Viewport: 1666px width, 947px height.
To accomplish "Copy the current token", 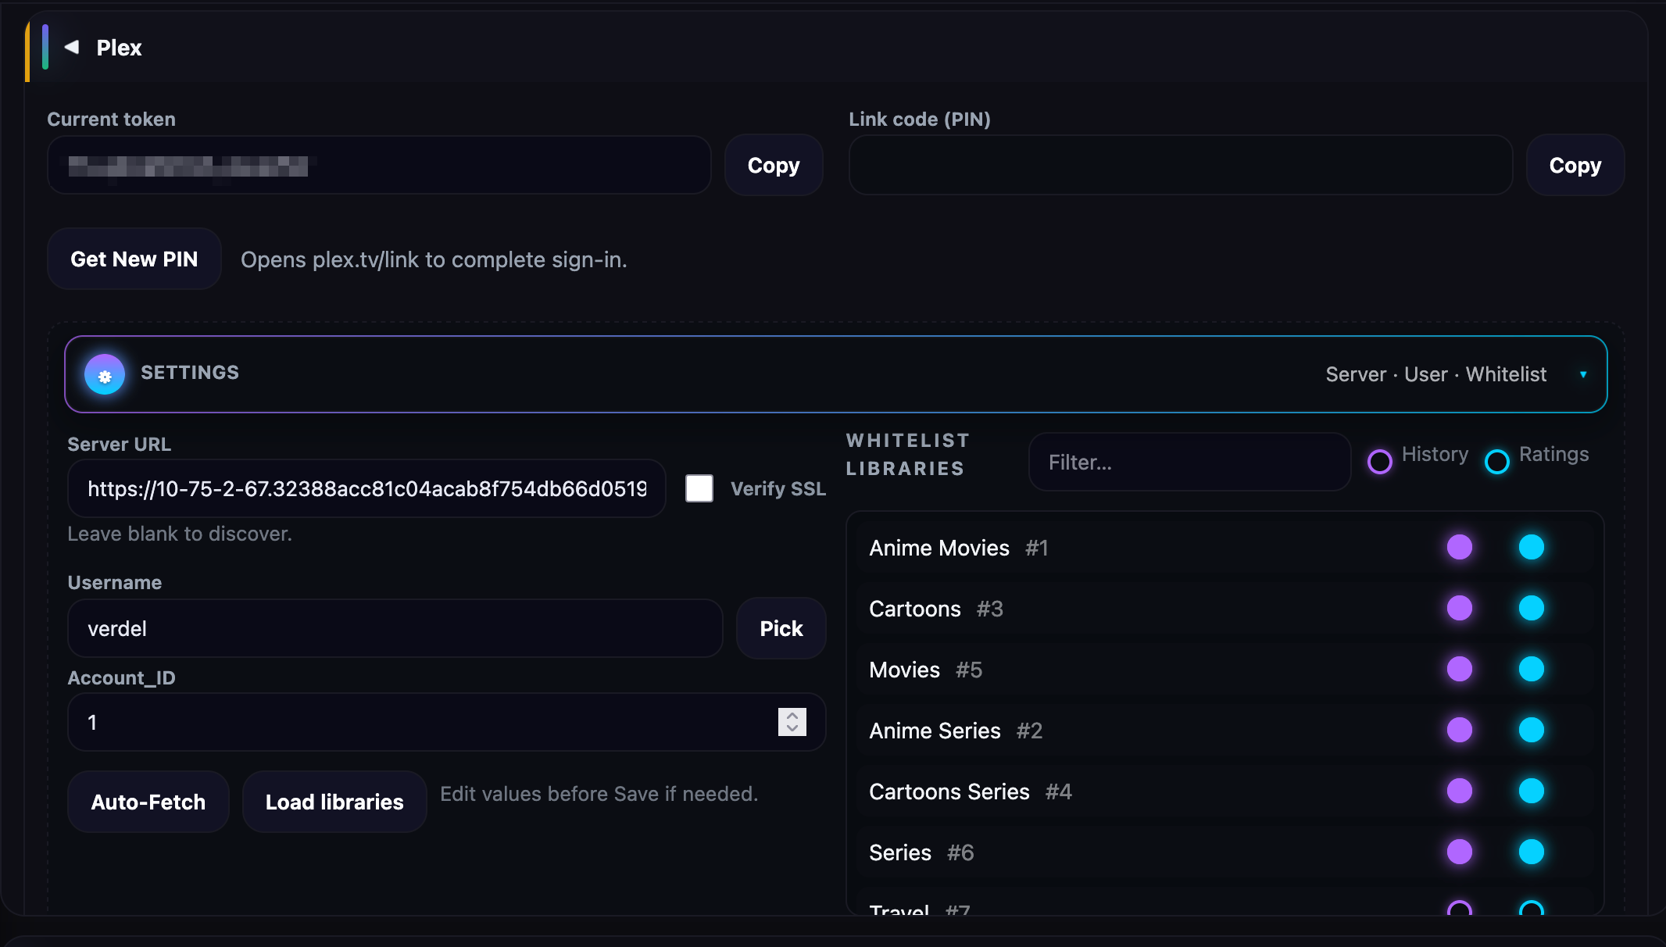I will pos(773,165).
